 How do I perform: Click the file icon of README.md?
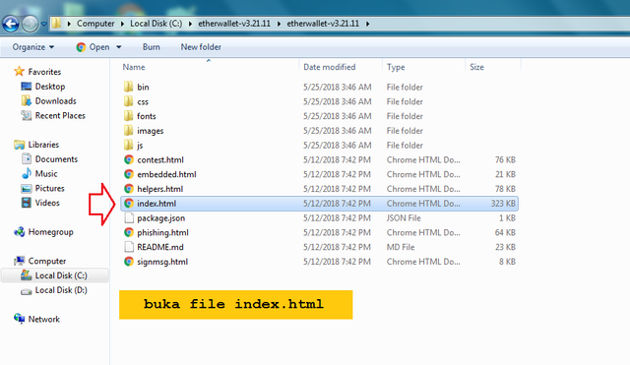[x=129, y=247]
